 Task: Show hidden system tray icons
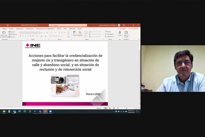[113, 111]
